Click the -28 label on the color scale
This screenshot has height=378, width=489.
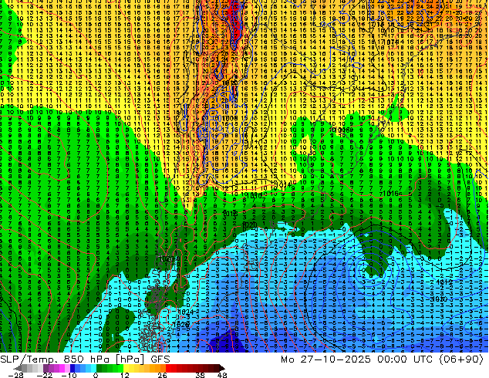coord(15,375)
